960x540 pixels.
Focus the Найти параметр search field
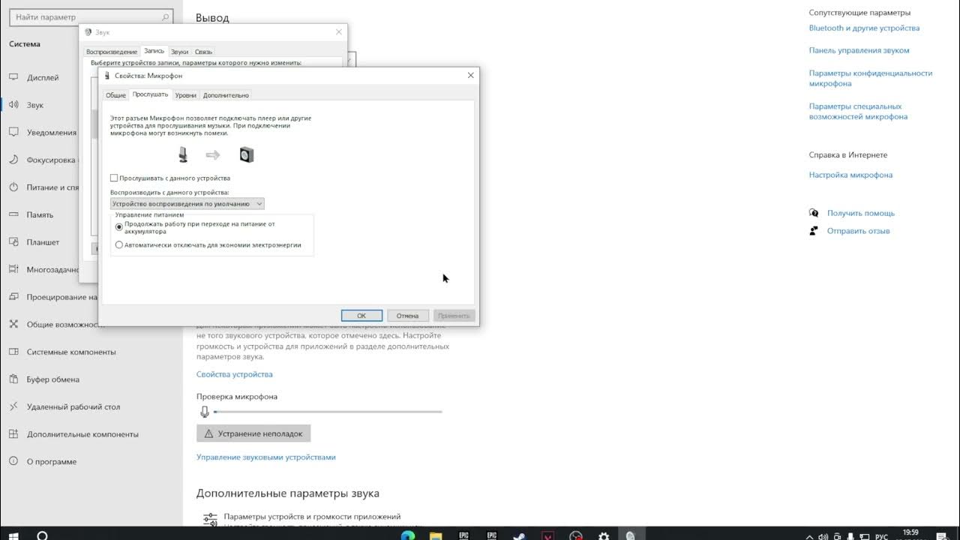click(91, 16)
